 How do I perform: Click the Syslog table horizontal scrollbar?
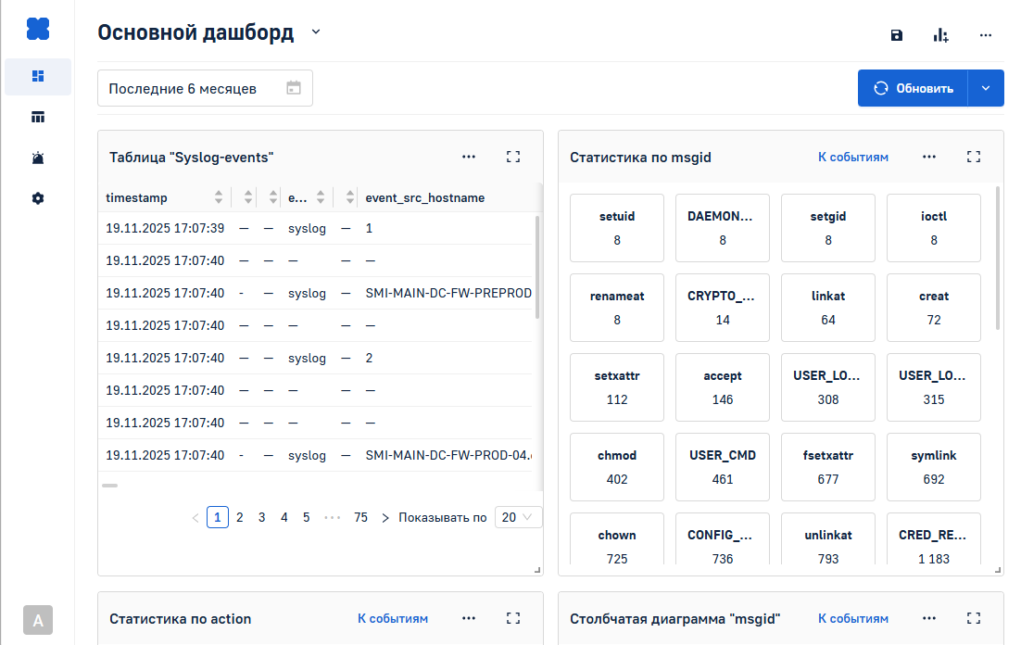pyautogui.click(x=109, y=485)
